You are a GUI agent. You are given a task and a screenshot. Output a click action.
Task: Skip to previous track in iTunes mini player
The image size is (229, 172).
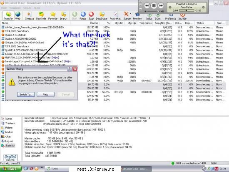(x=147, y=6)
